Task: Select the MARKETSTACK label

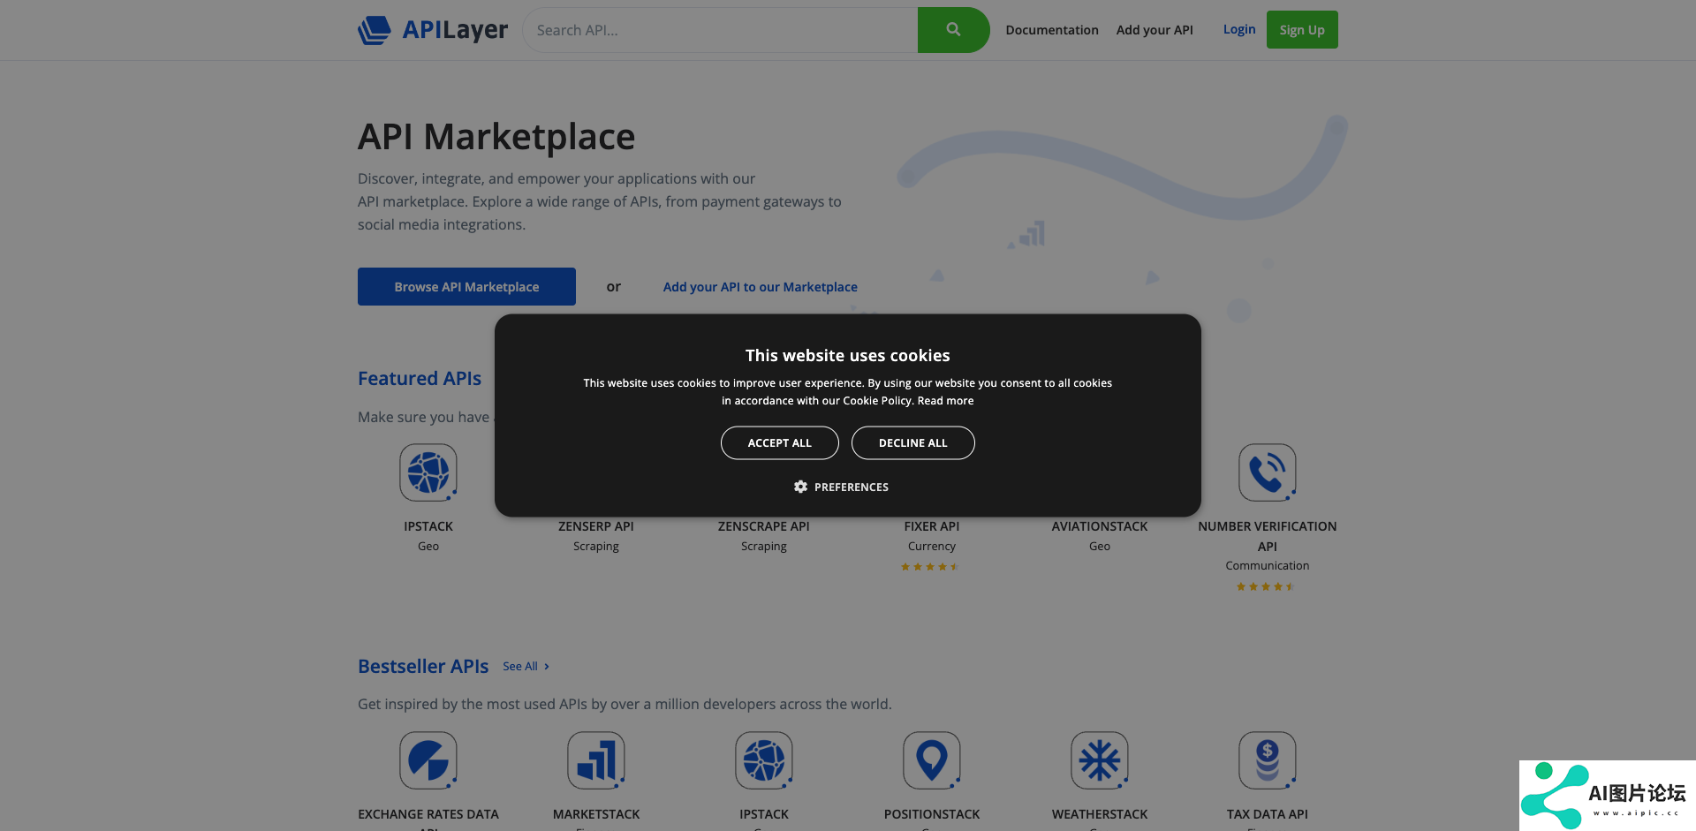Action: (x=596, y=814)
